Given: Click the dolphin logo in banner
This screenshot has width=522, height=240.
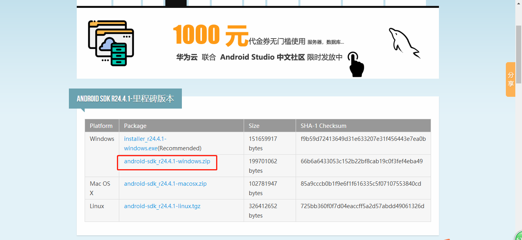Looking at the screenshot, I should 404,43.
